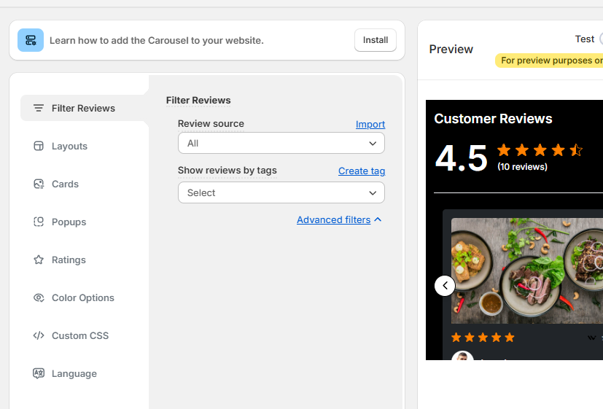Collapse the Advanced filters section
The image size is (603, 409).
(339, 219)
